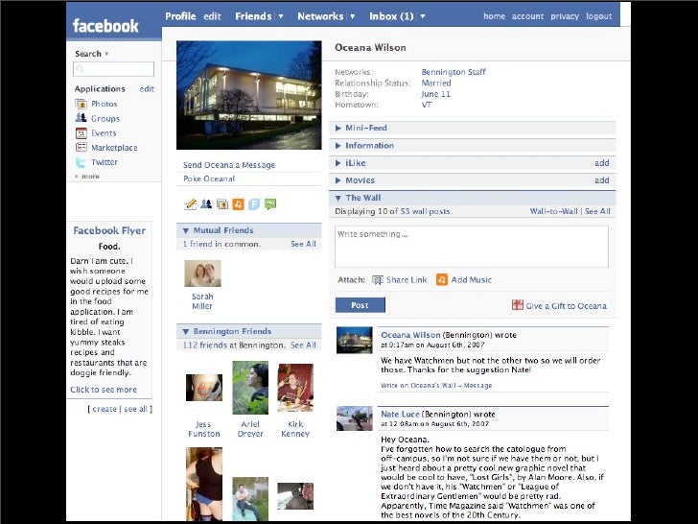The image size is (698, 524).
Task: Click Click to see more in flyer
Action: (104, 390)
